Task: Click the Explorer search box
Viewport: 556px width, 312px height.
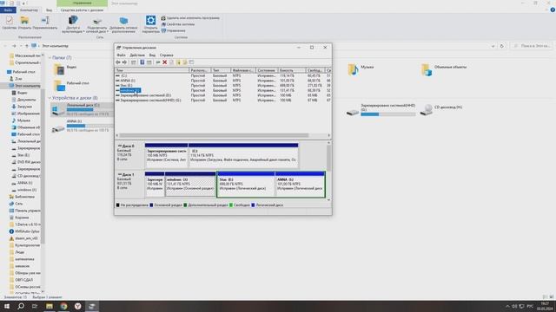Action: (x=531, y=46)
